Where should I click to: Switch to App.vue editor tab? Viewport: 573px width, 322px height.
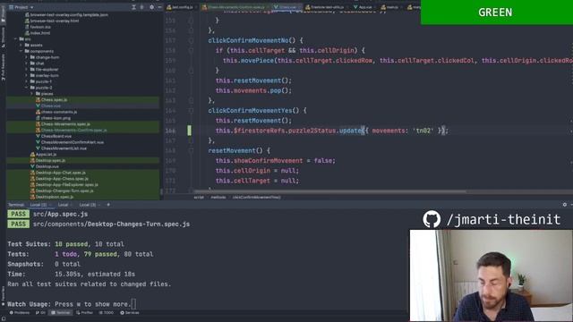click(364, 7)
